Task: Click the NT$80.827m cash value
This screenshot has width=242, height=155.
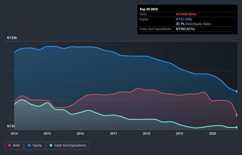Action: 185,29
